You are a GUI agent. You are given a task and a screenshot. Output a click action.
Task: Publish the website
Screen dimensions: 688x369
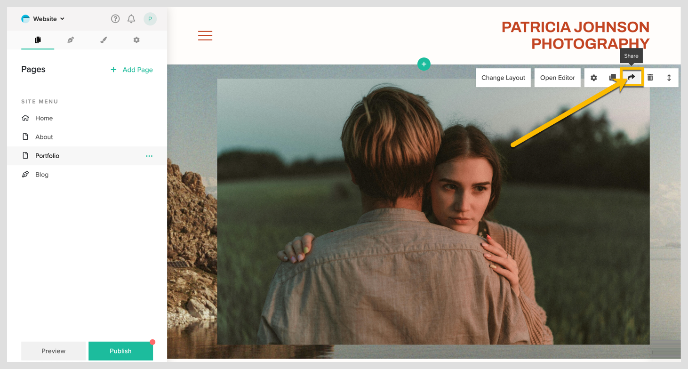tap(120, 351)
